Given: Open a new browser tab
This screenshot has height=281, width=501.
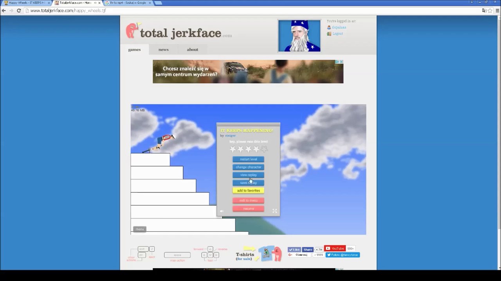Looking at the screenshot, I should [158, 3].
